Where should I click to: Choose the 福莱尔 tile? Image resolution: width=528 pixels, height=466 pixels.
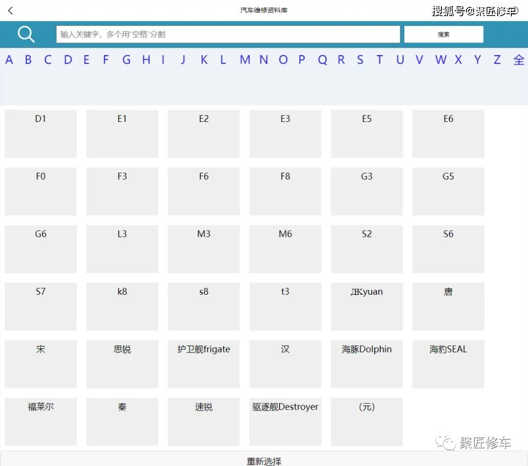[41, 422]
